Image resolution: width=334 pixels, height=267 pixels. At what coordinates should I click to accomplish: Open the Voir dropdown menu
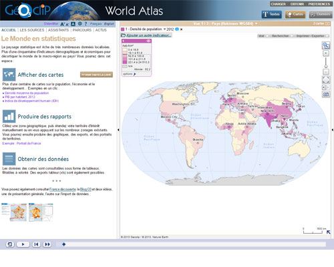pyautogui.click(x=264, y=36)
